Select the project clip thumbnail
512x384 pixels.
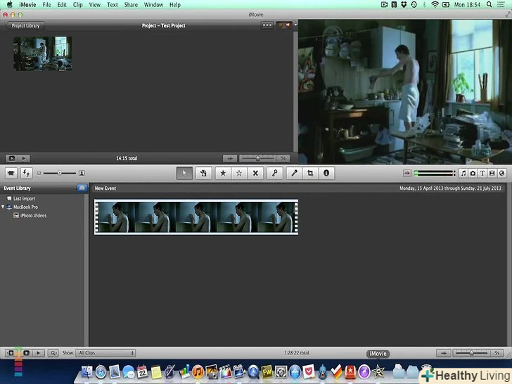point(42,53)
